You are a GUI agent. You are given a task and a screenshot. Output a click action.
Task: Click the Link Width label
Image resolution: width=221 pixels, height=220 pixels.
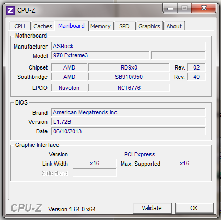pyautogui.click(x=55, y=164)
